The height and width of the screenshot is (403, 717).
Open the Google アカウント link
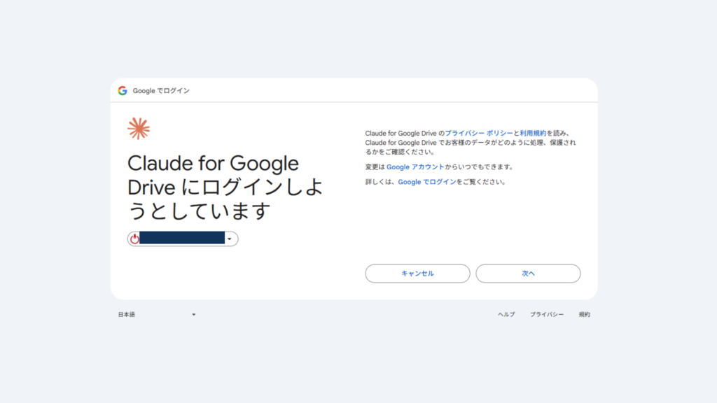coord(415,167)
